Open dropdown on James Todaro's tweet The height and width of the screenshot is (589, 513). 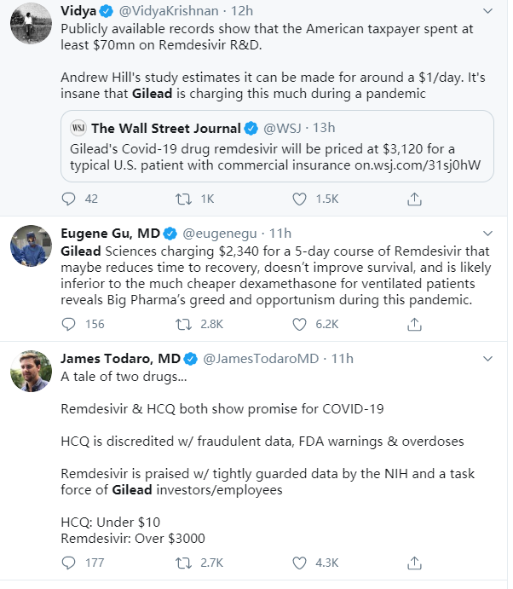(x=487, y=358)
